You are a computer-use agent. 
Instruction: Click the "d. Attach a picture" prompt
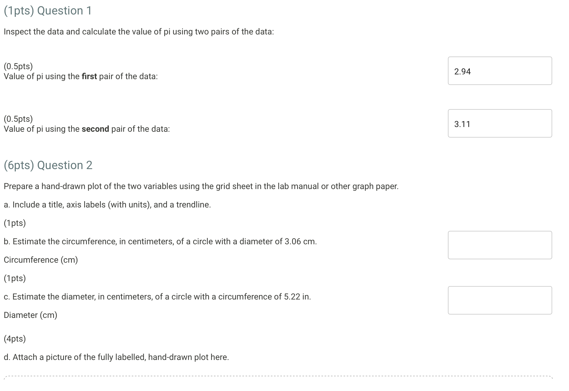(x=116, y=357)
